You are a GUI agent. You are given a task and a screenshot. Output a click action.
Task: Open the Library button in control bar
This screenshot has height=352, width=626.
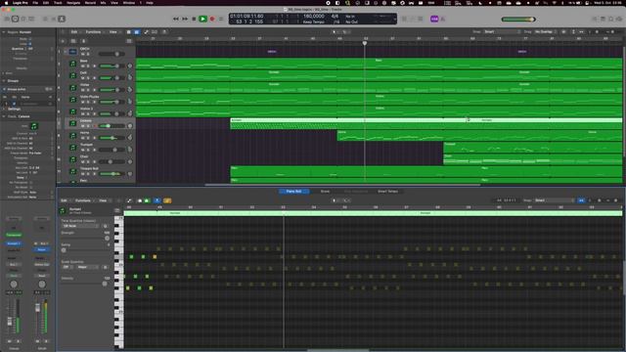tap(7, 19)
